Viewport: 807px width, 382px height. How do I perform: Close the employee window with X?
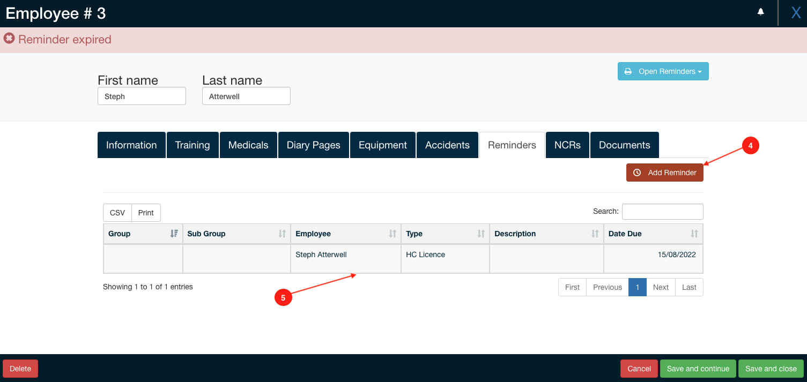(796, 13)
